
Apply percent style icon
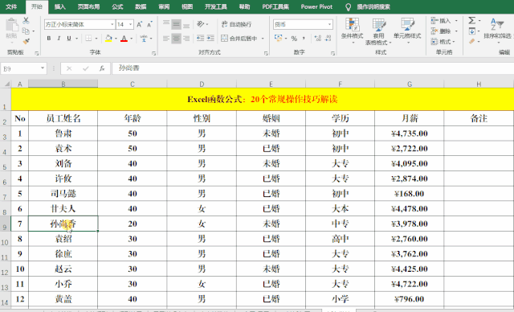294,39
